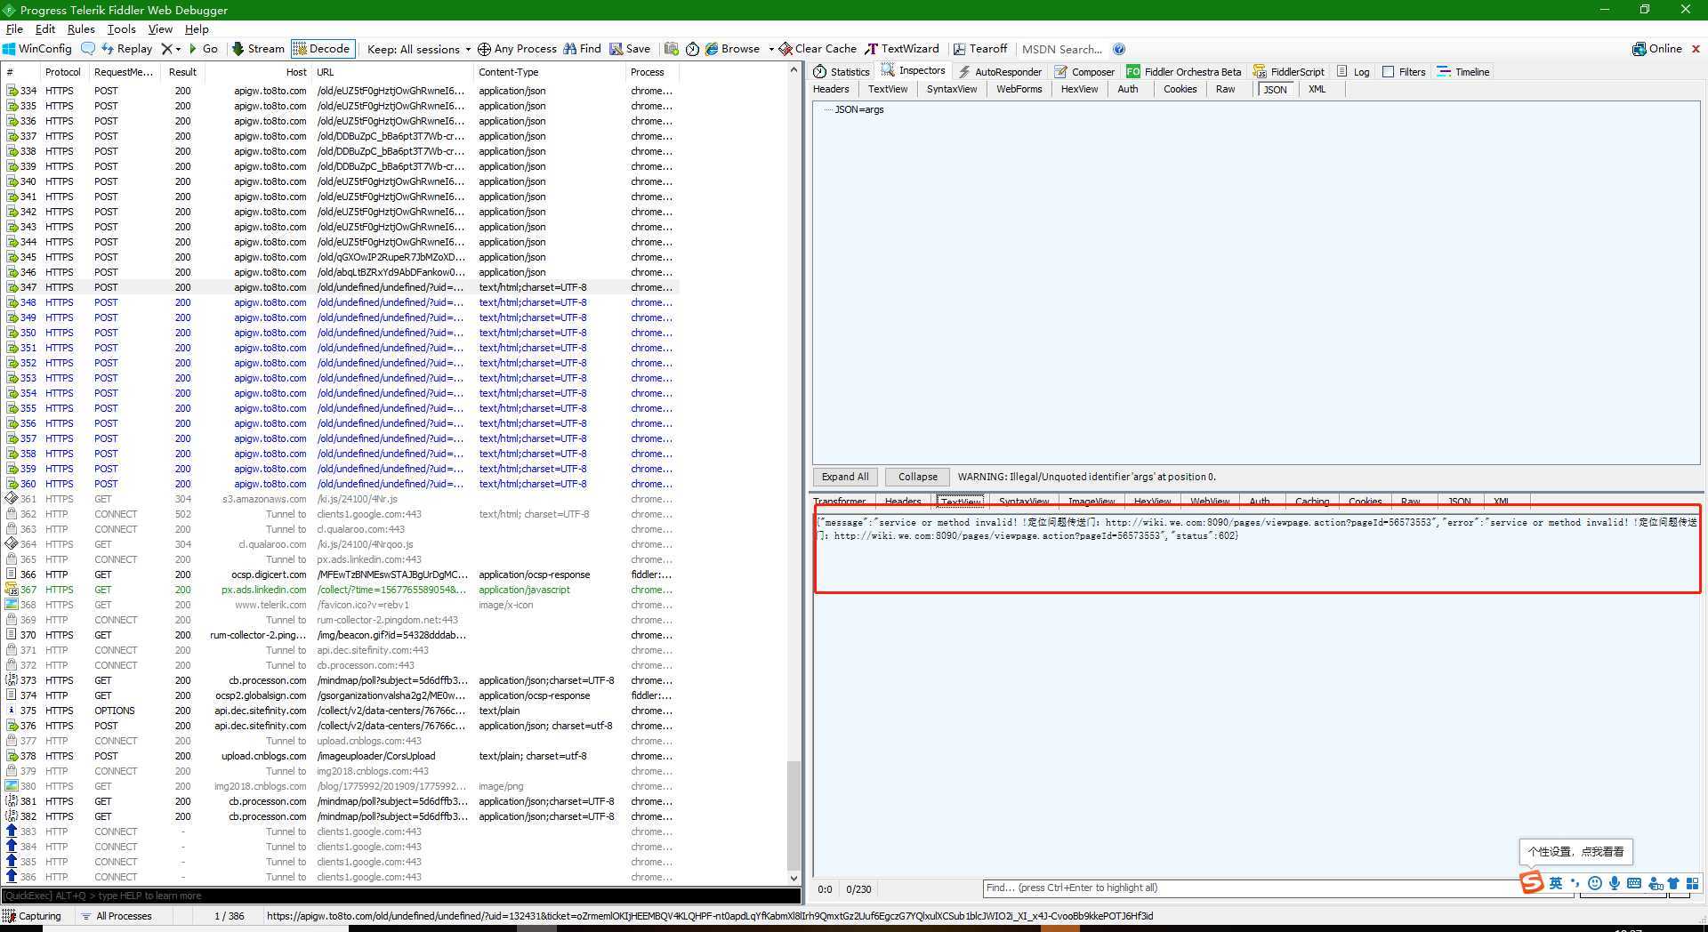Open the Remove sessions X dropdown
Viewport: 1708px width, 932px height.
point(171,49)
